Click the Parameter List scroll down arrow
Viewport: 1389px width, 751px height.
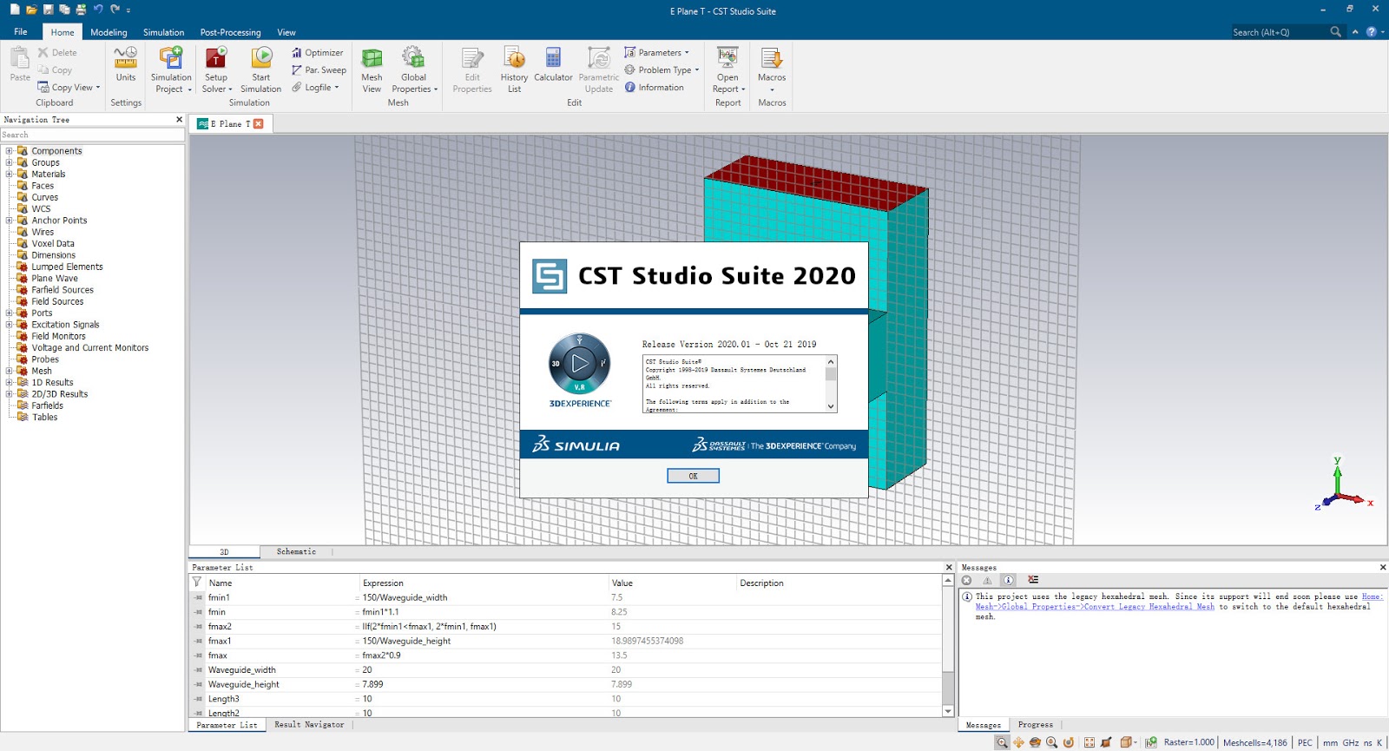pyautogui.click(x=948, y=711)
